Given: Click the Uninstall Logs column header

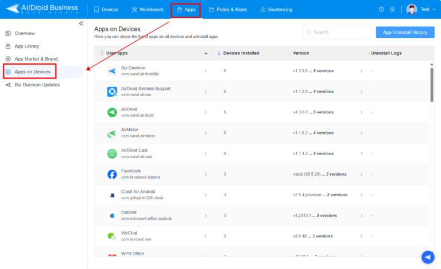Looking at the screenshot, I should point(386,53).
